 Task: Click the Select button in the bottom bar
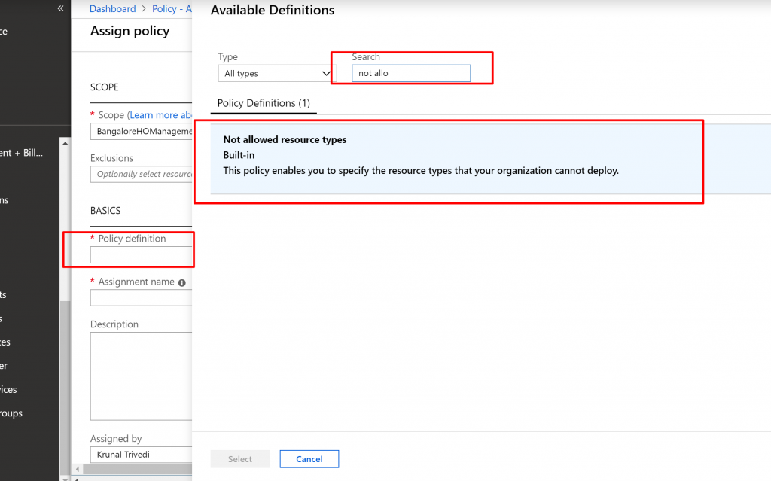(240, 459)
